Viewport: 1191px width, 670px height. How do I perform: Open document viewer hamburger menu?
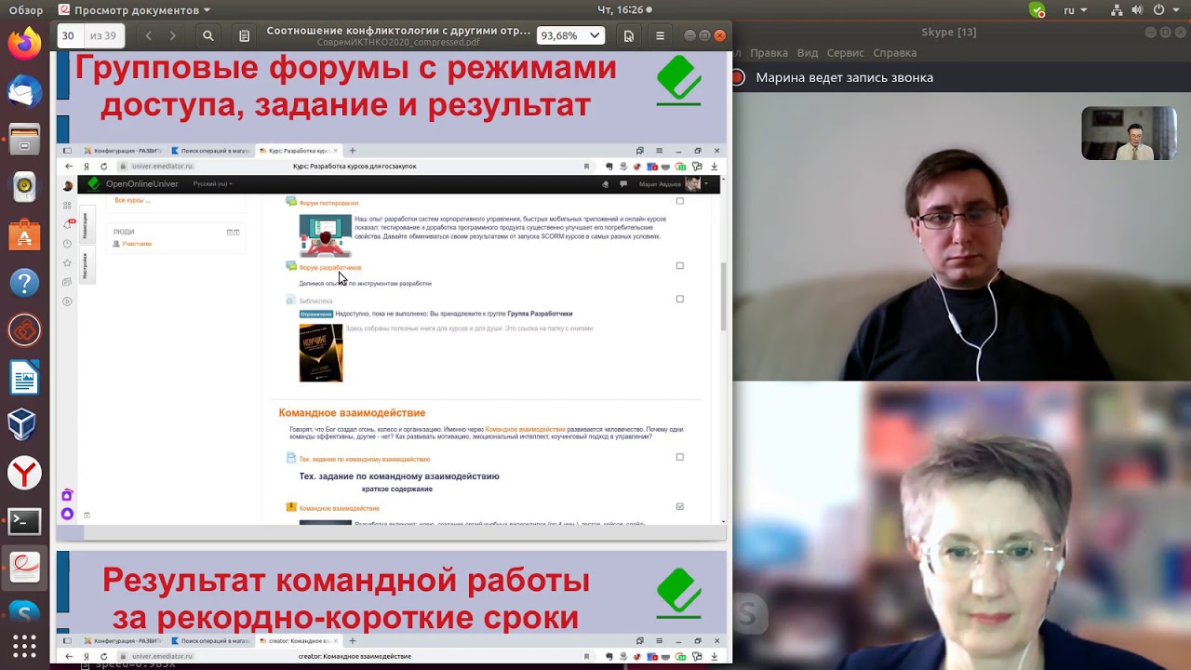click(x=660, y=36)
